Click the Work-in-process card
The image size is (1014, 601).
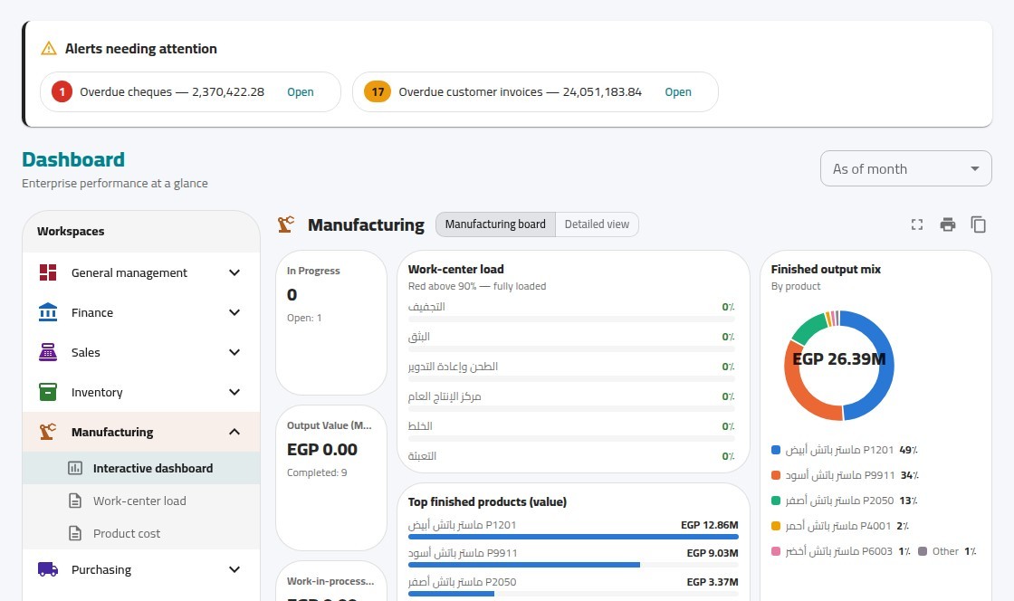point(331,582)
